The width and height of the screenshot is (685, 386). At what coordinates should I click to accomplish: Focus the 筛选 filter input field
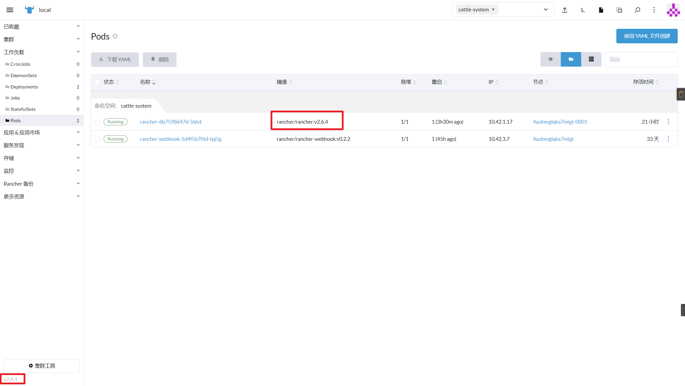click(641, 59)
